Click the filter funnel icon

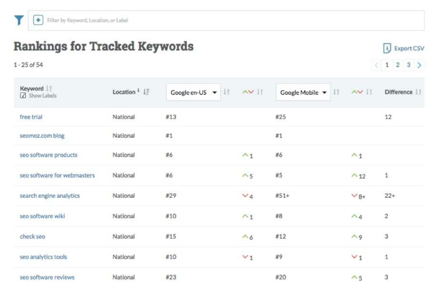coord(18,20)
